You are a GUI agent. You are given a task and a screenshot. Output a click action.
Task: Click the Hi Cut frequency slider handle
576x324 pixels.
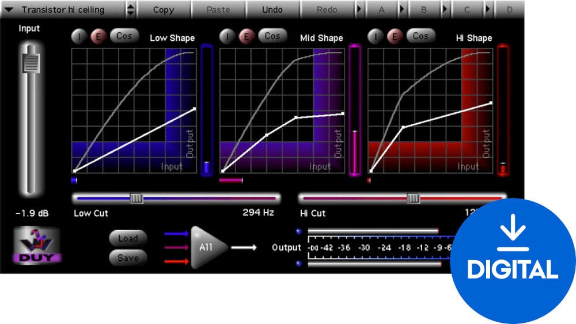click(413, 199)
